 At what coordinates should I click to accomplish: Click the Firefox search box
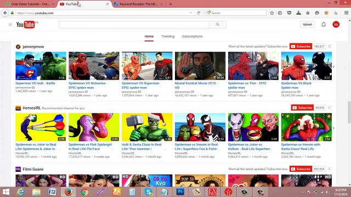point(235,13)
